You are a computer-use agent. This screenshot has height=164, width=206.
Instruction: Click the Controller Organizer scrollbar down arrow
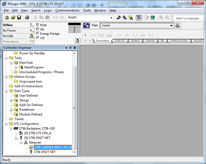point(75,152)
